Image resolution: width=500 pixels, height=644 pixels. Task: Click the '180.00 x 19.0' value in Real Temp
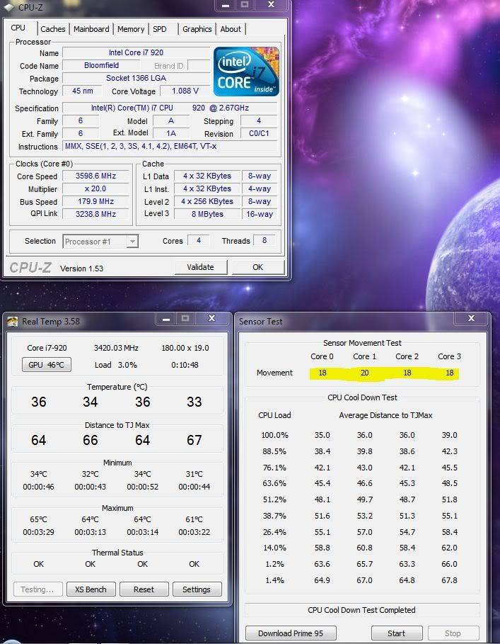(x=185, y=348)
